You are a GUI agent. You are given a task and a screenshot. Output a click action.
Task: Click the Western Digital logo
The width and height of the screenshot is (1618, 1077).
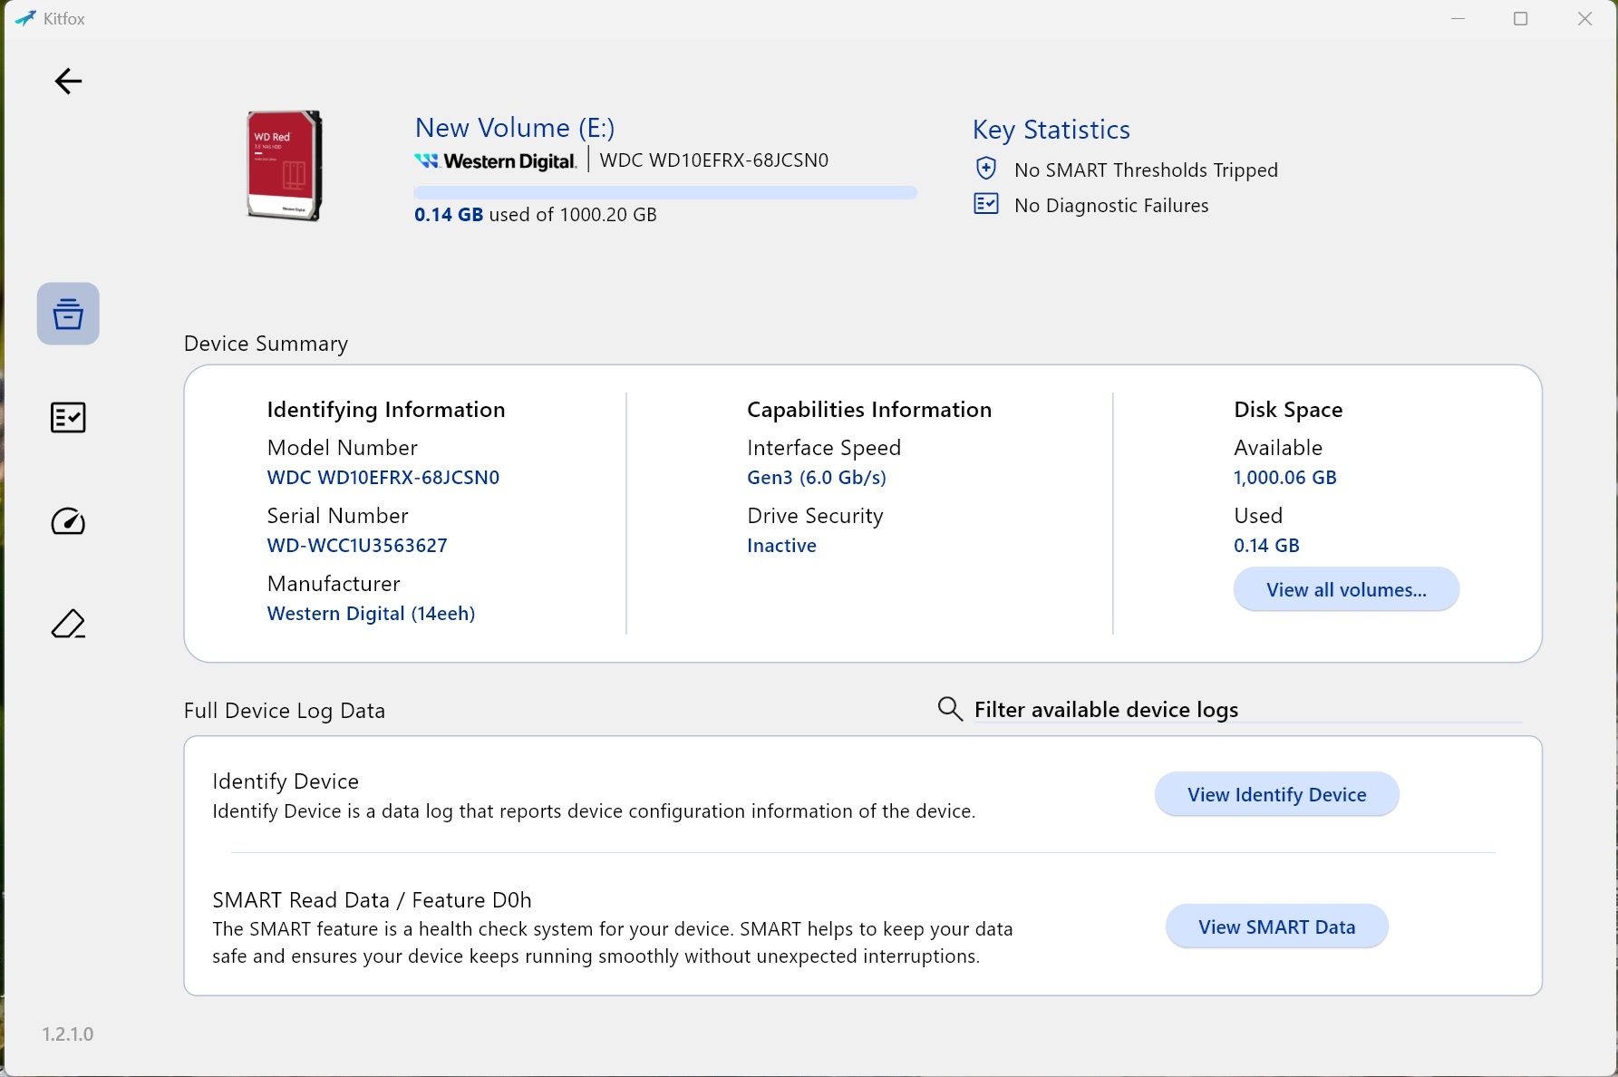[495, 161]
